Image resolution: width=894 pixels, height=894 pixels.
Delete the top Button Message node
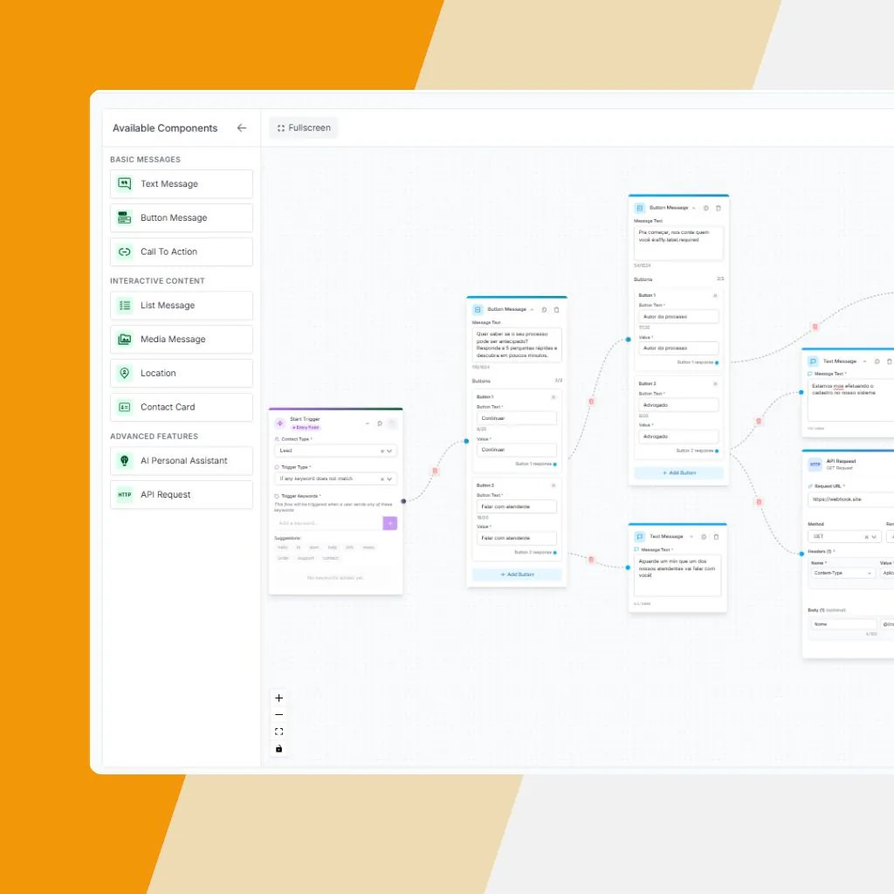tap(719, 209)
